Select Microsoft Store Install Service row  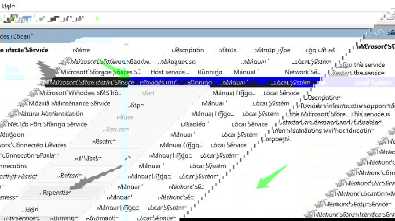[178, 82]
